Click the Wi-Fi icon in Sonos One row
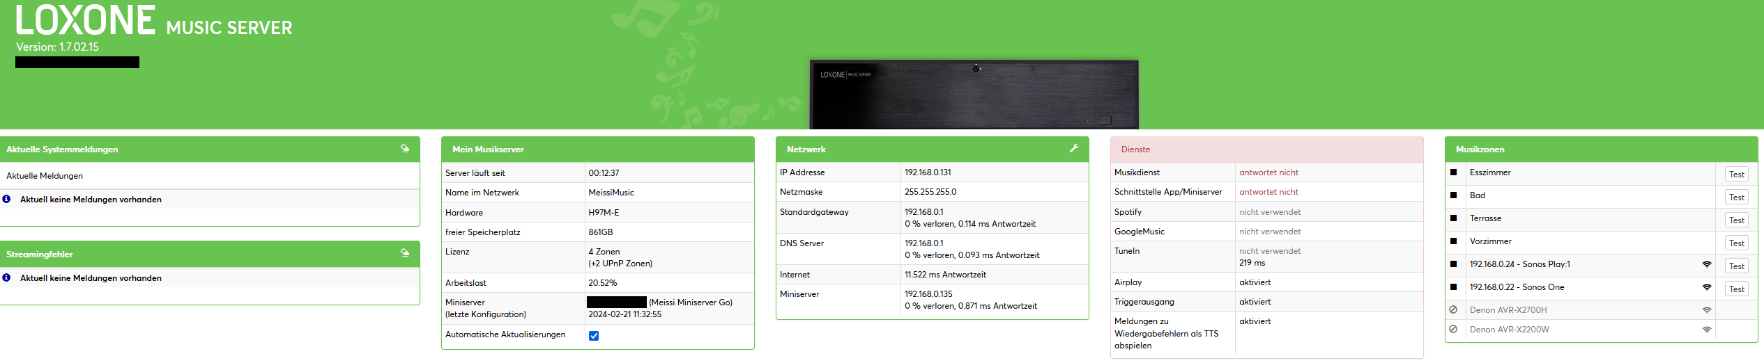This screenshot has height=363, width=1764. coord(1707,287)
